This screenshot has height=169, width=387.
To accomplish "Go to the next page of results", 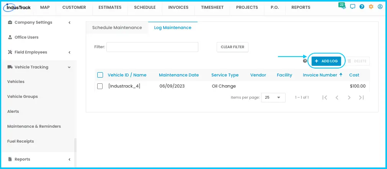I will (349, 97).
